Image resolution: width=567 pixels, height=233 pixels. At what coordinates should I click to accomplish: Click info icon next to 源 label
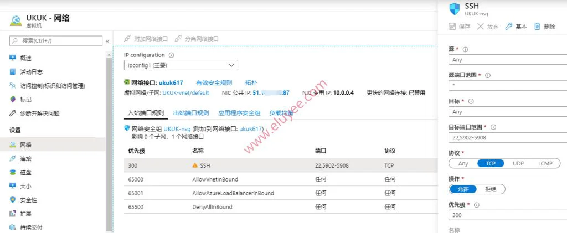coord(465,49)
